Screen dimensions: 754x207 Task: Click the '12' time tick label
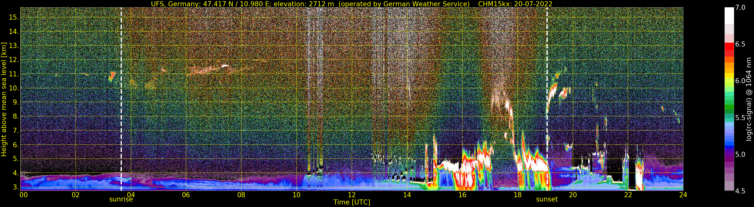[352, 195]
